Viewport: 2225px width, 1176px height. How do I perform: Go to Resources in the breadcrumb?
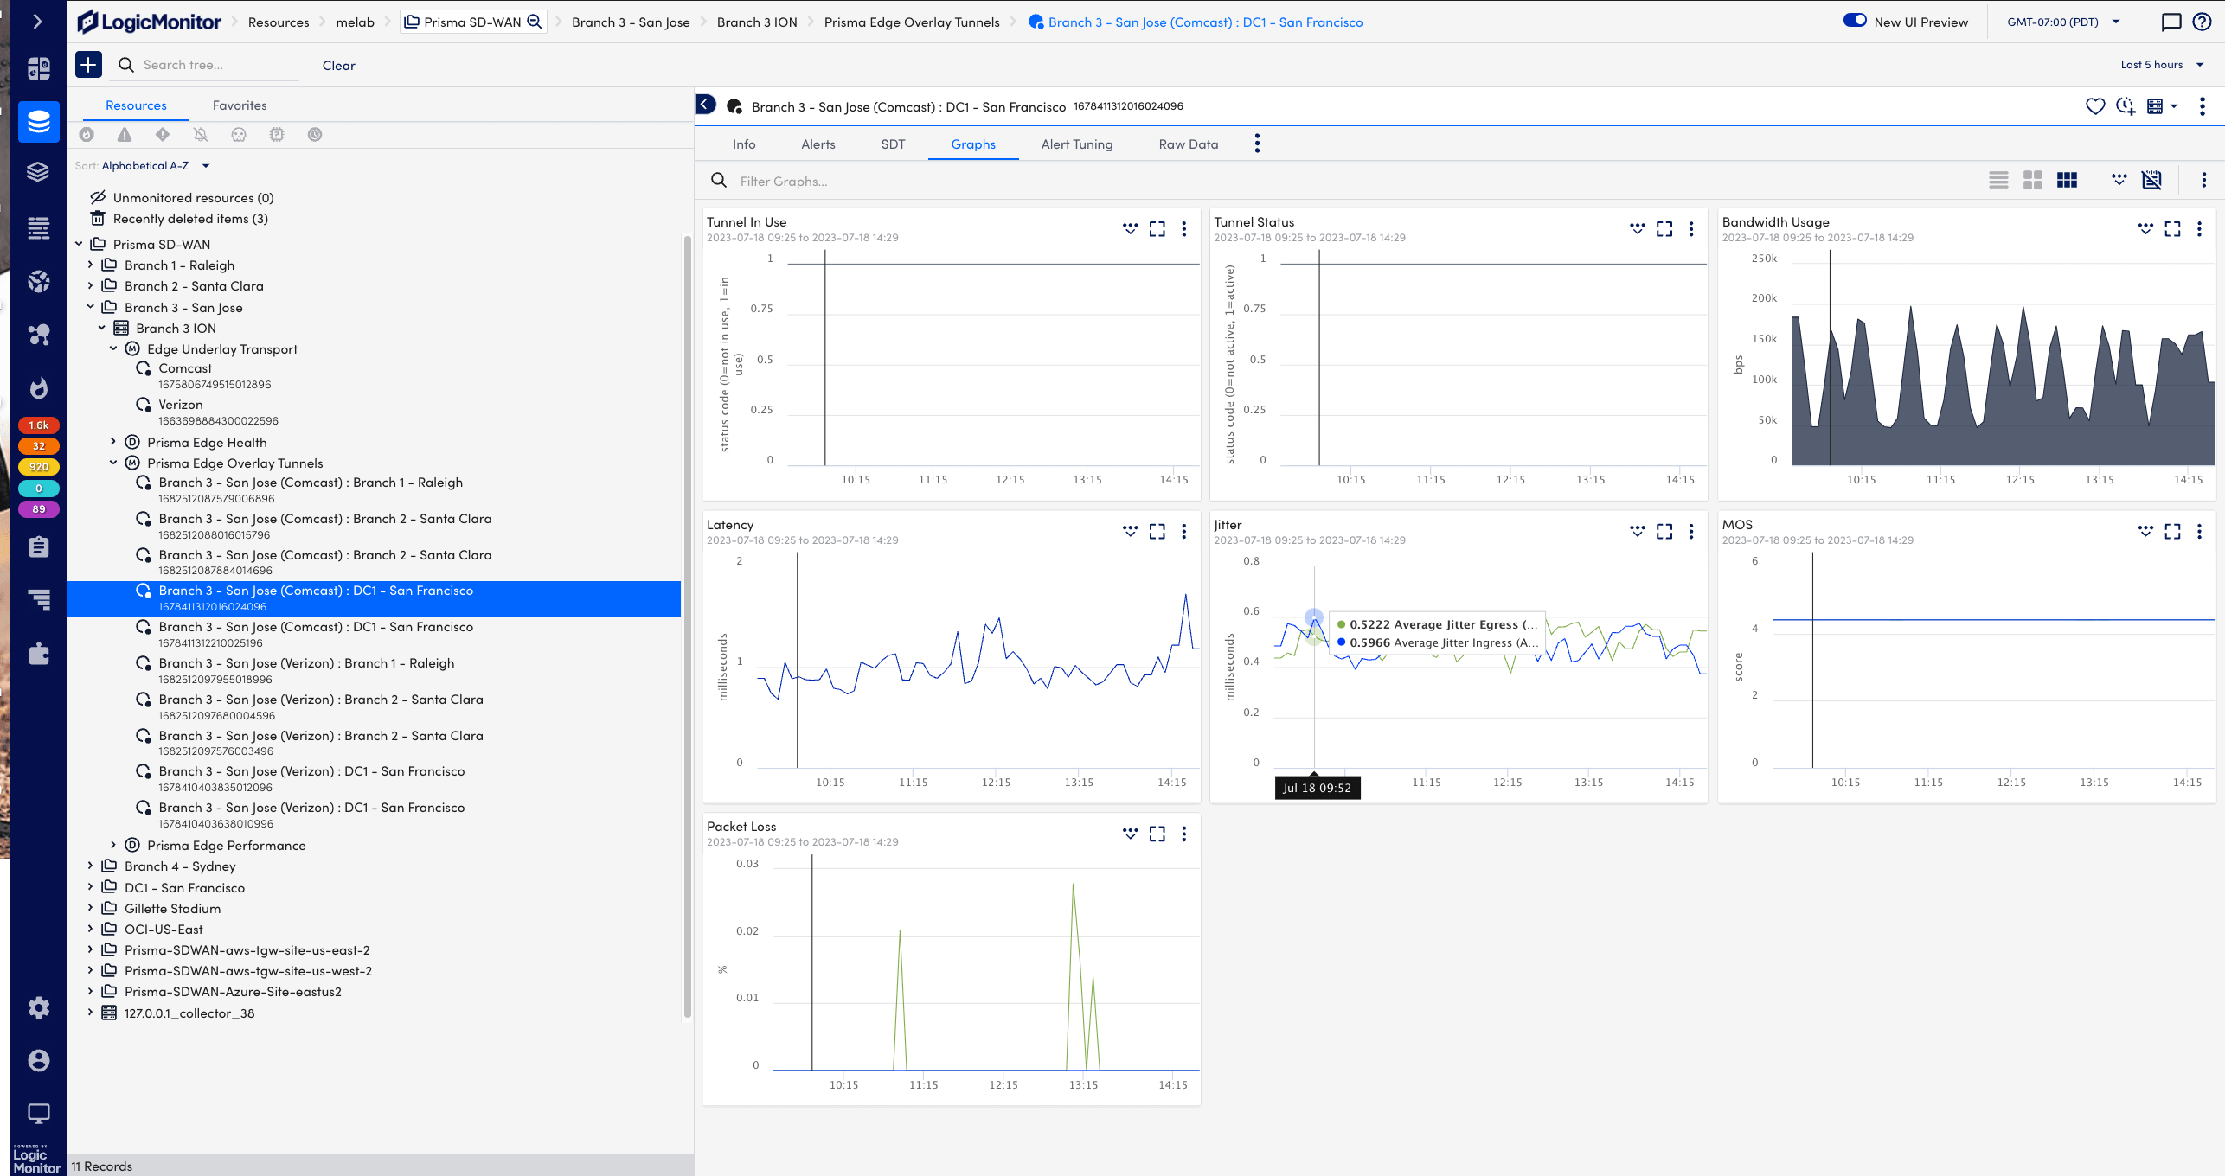point(279,22)
